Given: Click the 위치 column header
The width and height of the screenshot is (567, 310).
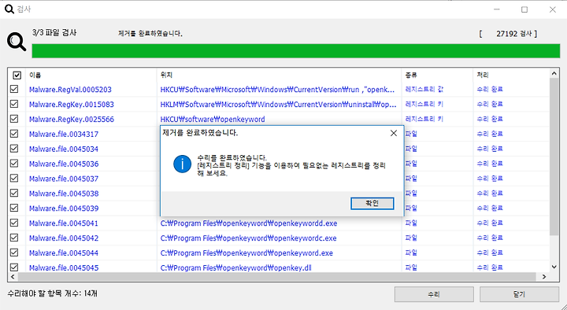Looking at the screenshot, I should tap(279, 76).
